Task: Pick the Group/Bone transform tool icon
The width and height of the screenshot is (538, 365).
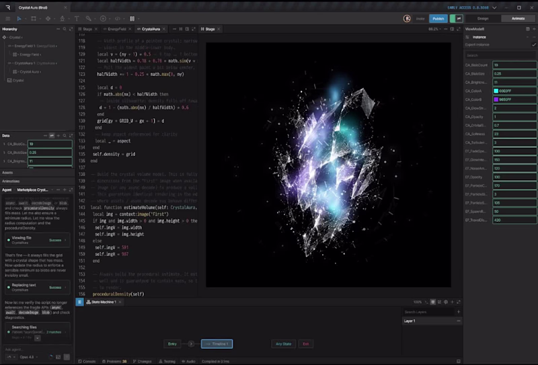Action: click(48, 19)
